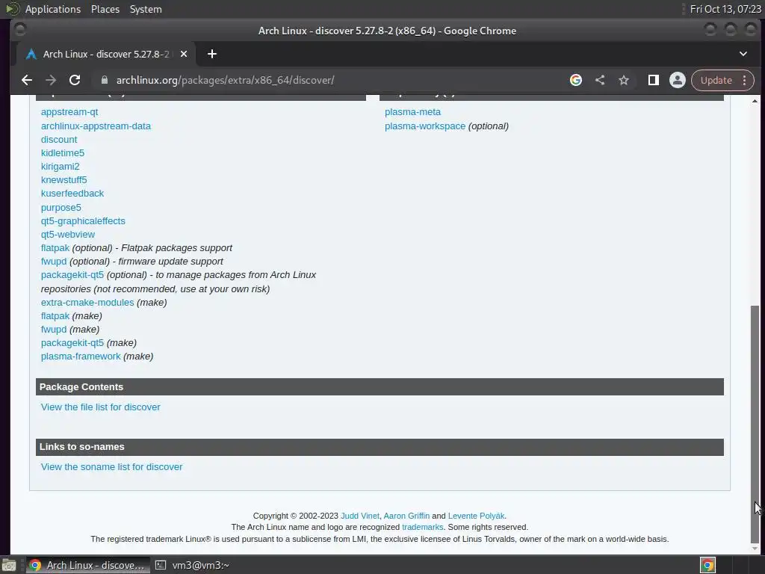Viewport: 765px width, 574px height.
Task: Open the plasma-framework link
Action: (81, 357)
